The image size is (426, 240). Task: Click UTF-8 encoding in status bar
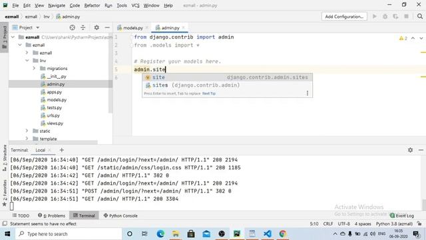[x=343, y=224]
